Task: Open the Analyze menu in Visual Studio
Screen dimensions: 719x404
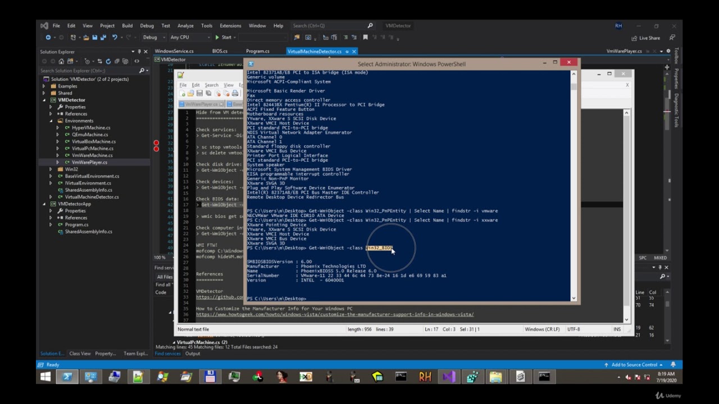Action: tap(185, 26)
